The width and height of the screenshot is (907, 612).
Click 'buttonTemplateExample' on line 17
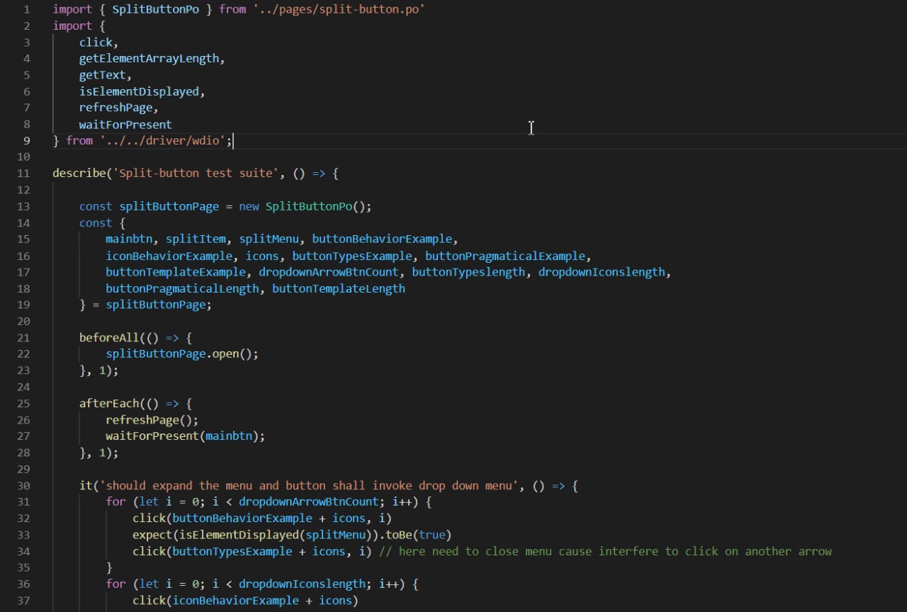(176, 272)
